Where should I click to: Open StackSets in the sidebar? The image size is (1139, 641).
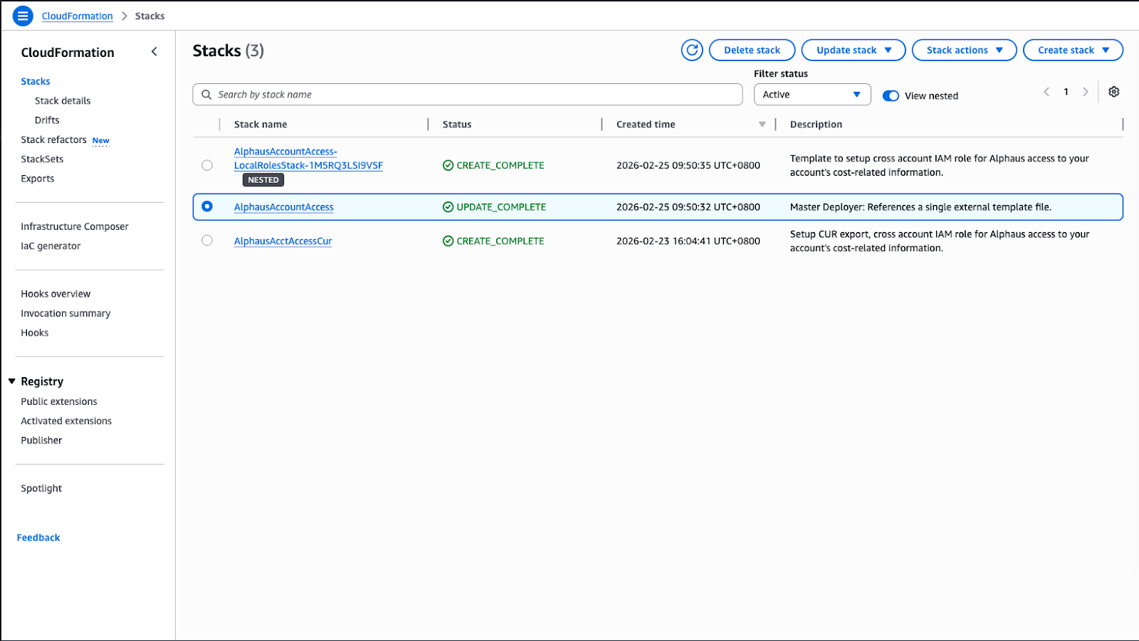42,159
